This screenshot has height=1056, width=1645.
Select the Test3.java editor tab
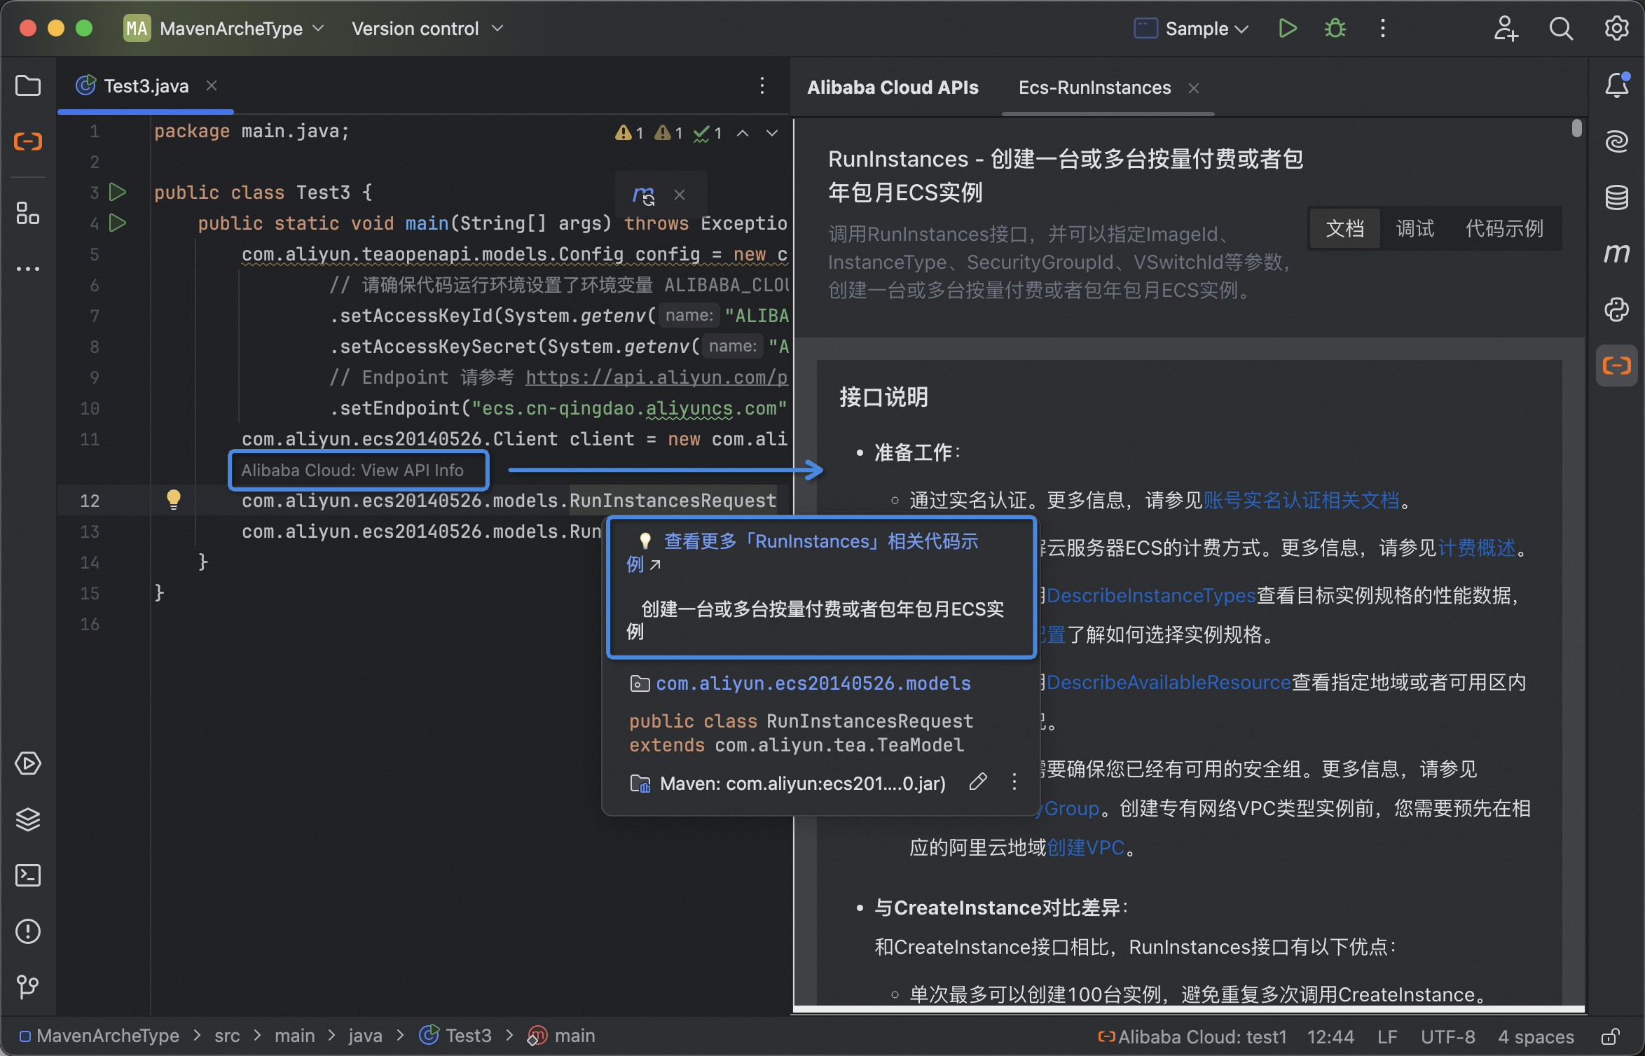[x=146, y=86]
